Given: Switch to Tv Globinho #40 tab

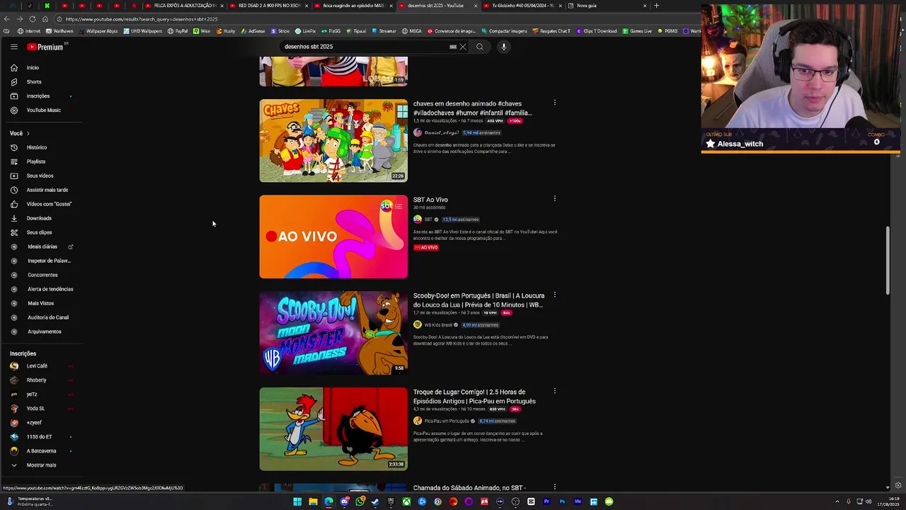Looking at the screenshot, I should pos(522,6).
